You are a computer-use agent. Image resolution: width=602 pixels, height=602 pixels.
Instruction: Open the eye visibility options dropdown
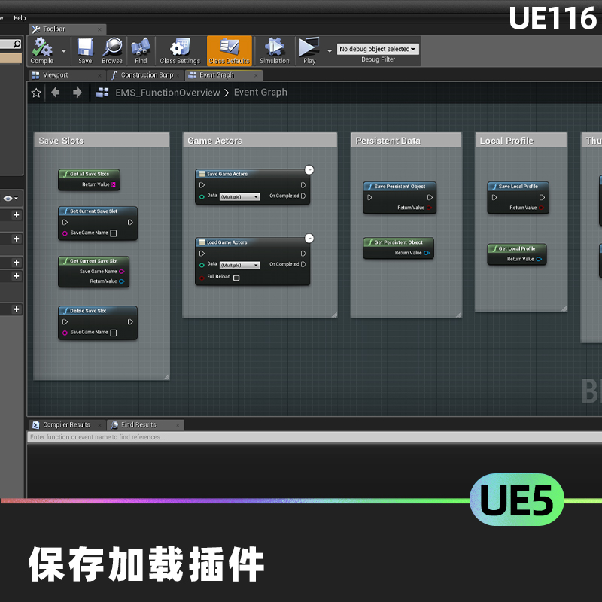click(11, 199)
